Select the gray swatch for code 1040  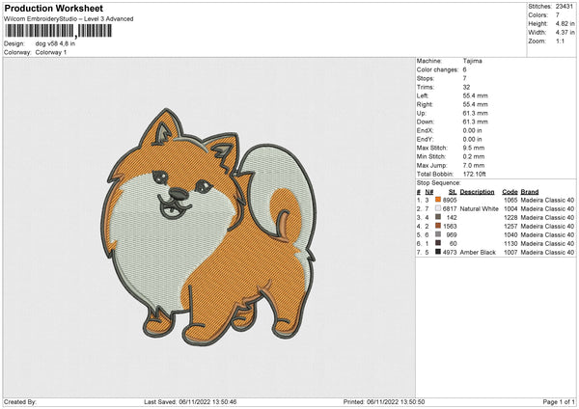(x=438, y=234)
